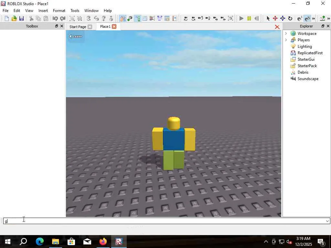Start the game with Play button
Image resolution: width=331 pixels, height=248 pixels.
(241, 18)
